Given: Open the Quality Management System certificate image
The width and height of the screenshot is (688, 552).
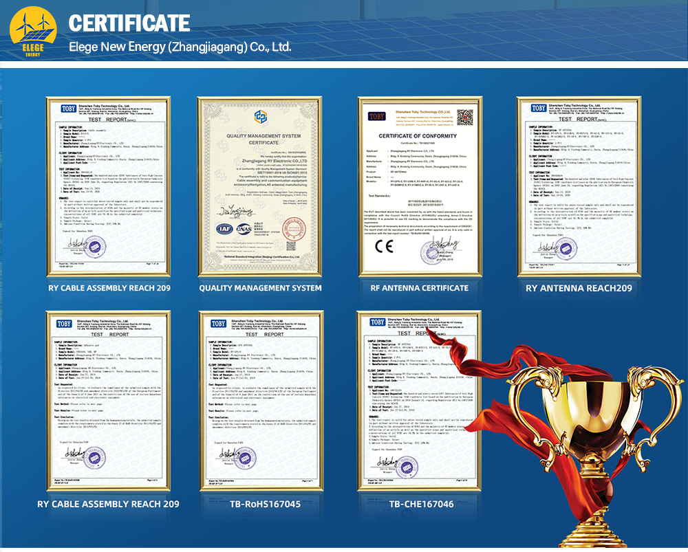Looking at the screenshot, I should pyautogui.click(x=260, y=187).
